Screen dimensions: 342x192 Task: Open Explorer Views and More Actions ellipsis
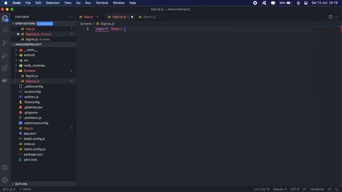71,17
